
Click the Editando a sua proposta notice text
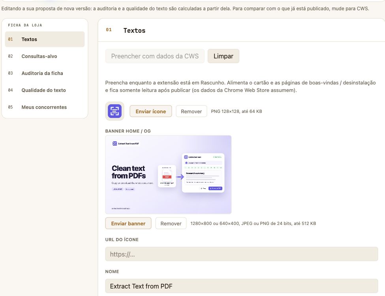(185, 9)
